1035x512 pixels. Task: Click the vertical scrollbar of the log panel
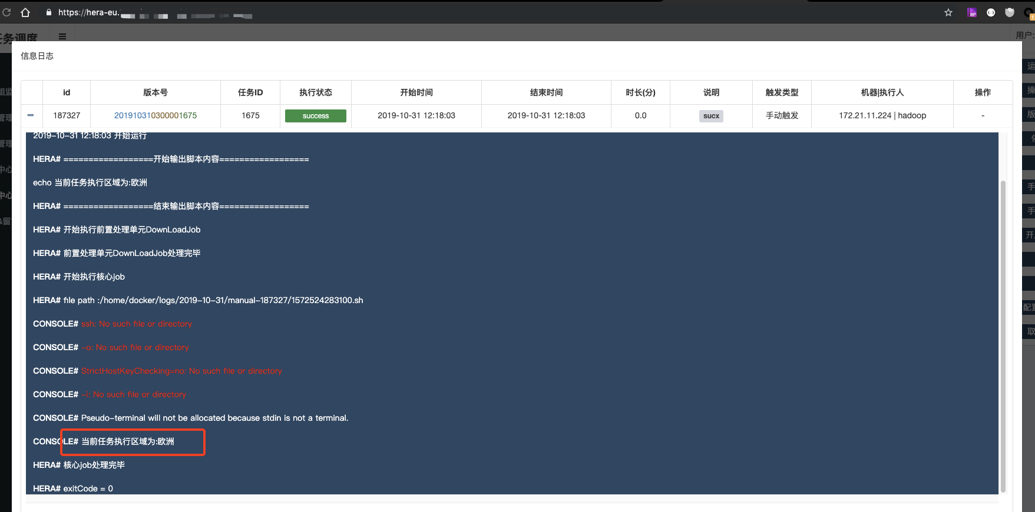click(x=1003, y=335)
